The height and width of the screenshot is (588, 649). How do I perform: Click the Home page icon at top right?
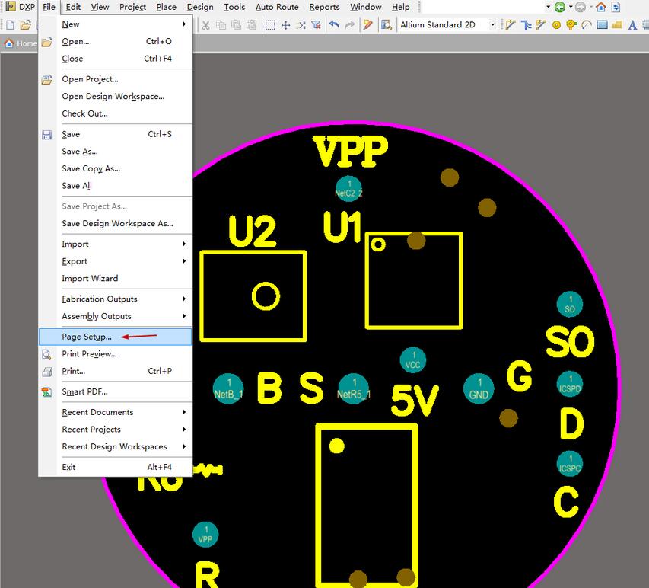pos(600,7)
